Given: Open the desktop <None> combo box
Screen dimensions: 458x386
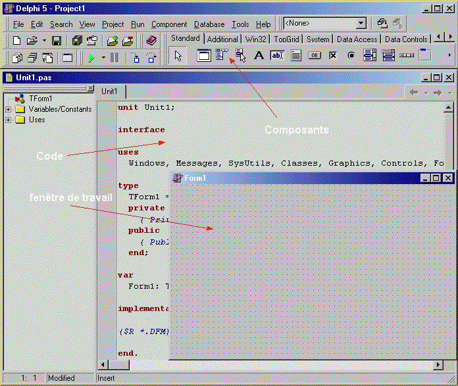Looking at the screenshot, I should [325, 23].
